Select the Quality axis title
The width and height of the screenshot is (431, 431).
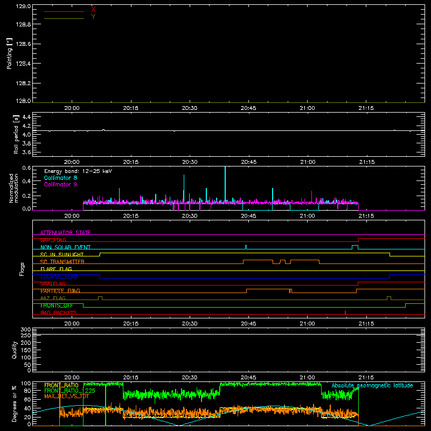tap(15, 350)
